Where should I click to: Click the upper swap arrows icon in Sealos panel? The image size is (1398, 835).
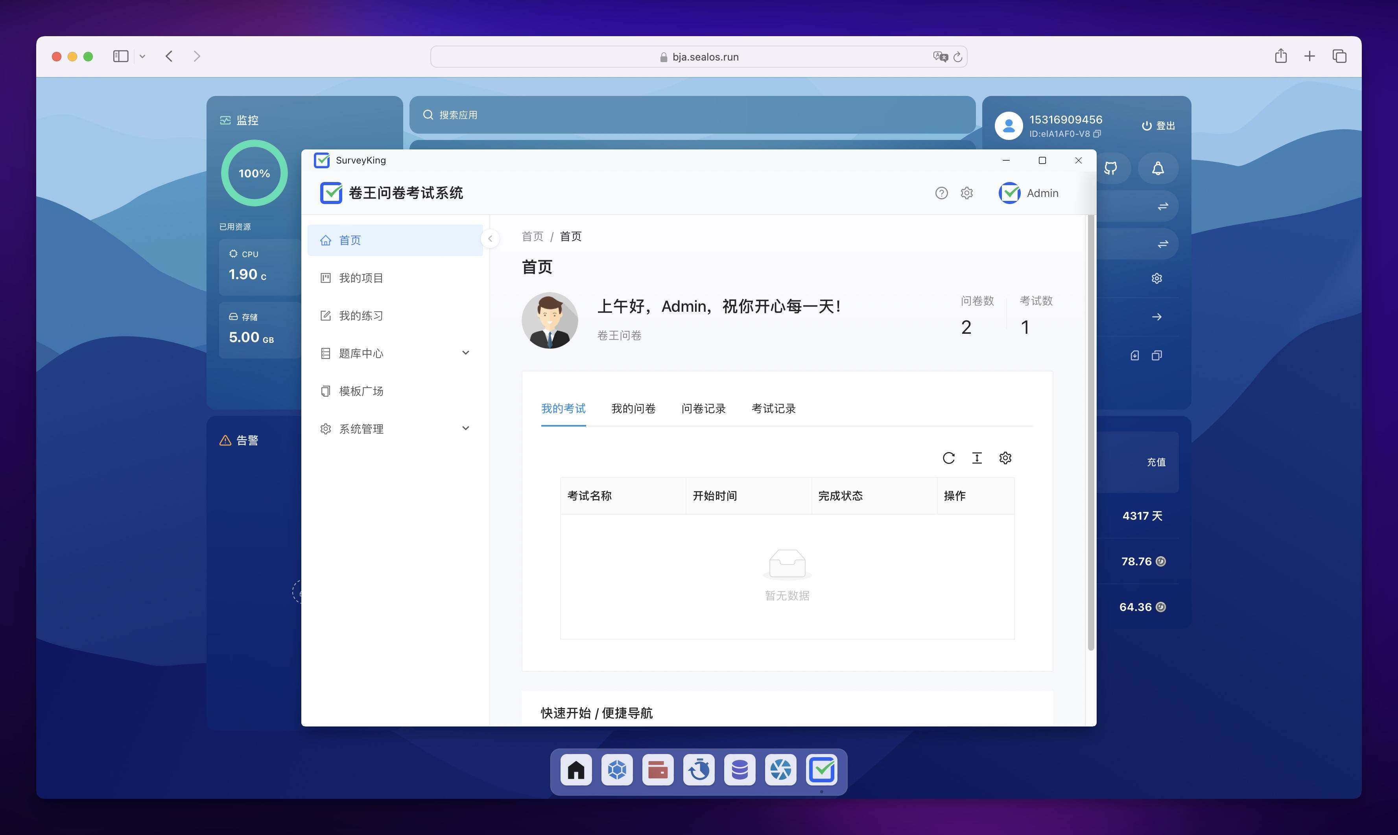click(x=1163, y=206)
